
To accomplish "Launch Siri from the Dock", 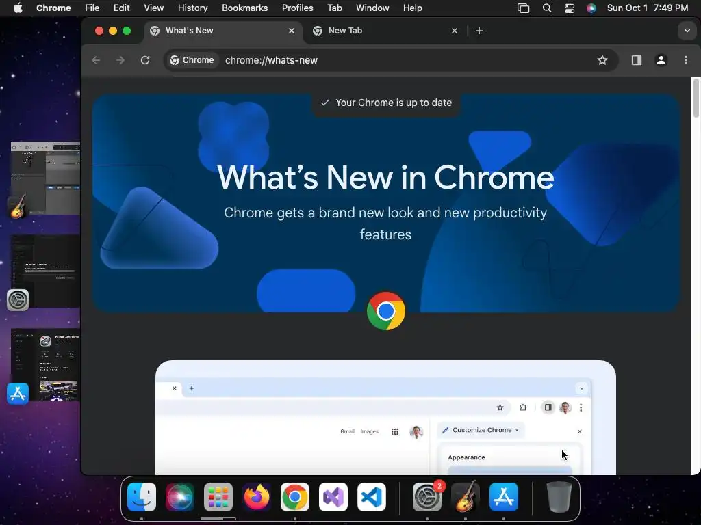I will 180,497.
